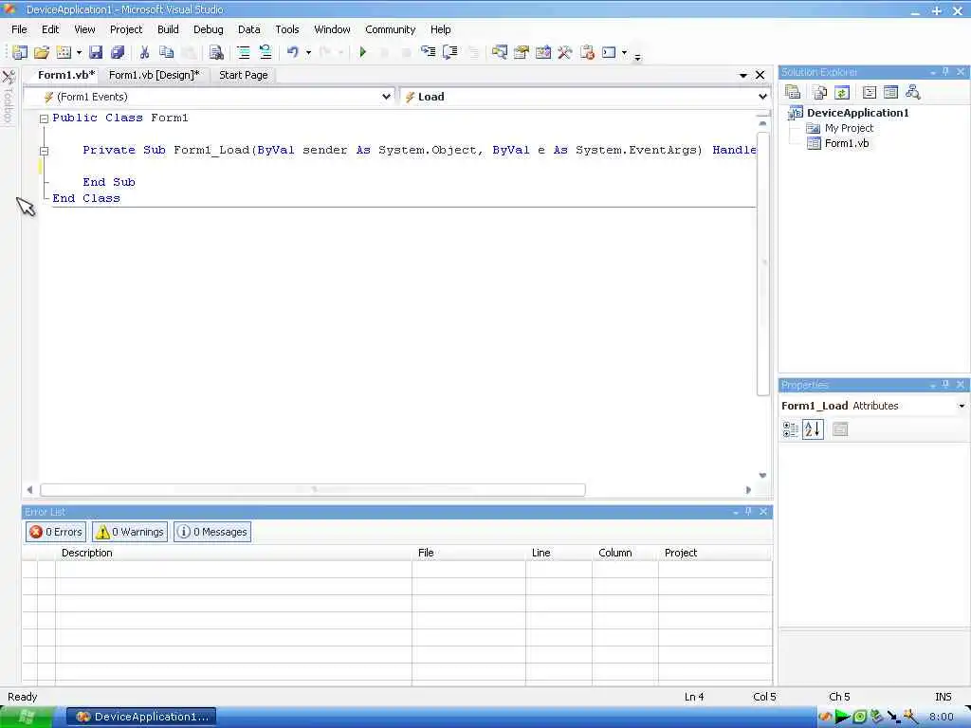Open the dropdown beside the Immediate window icon

pos(624,53)
